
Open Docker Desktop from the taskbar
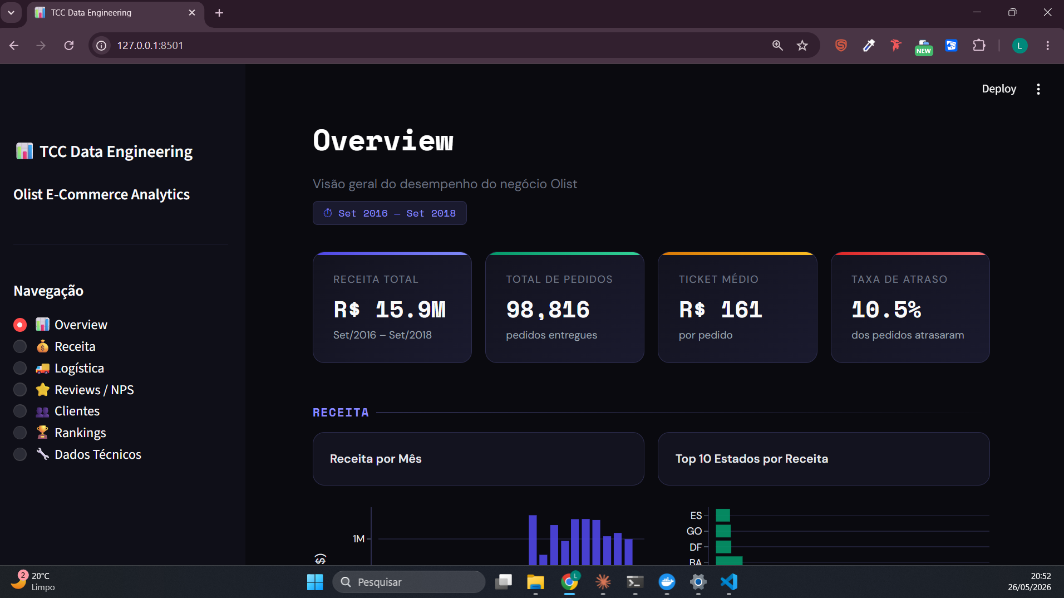pos(667,582)
